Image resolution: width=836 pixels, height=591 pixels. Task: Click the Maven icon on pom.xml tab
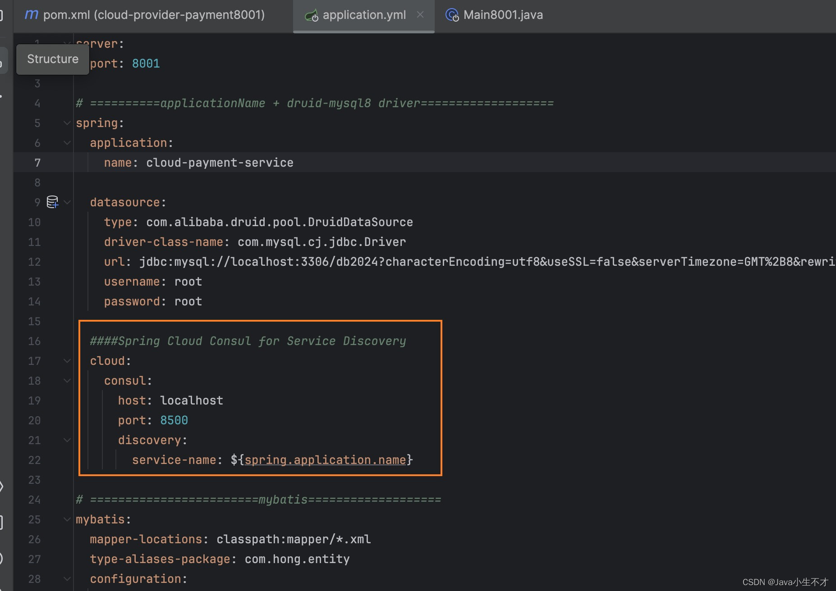[31, 15]
